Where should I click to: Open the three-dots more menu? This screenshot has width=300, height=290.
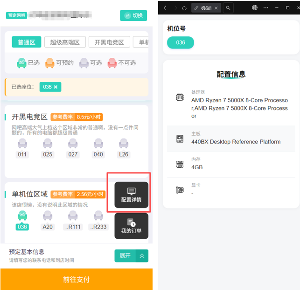[x=266, y=8]
